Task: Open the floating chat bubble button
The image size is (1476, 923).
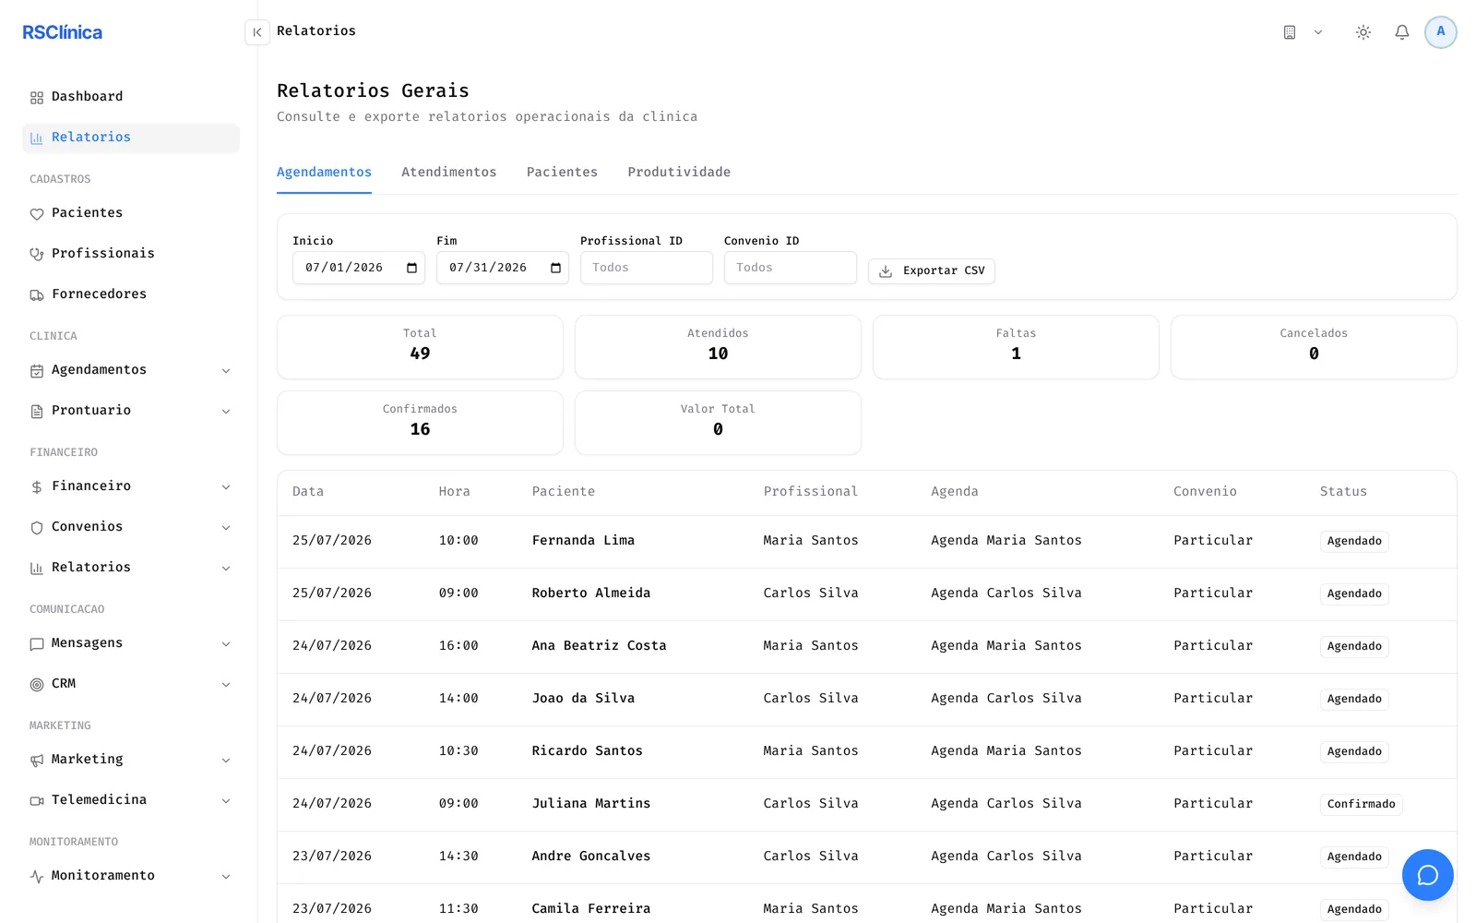Action: point(1427,875)
